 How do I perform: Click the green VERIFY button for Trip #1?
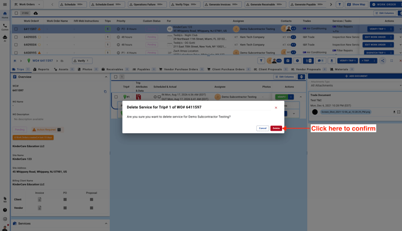tap(281, 97)
